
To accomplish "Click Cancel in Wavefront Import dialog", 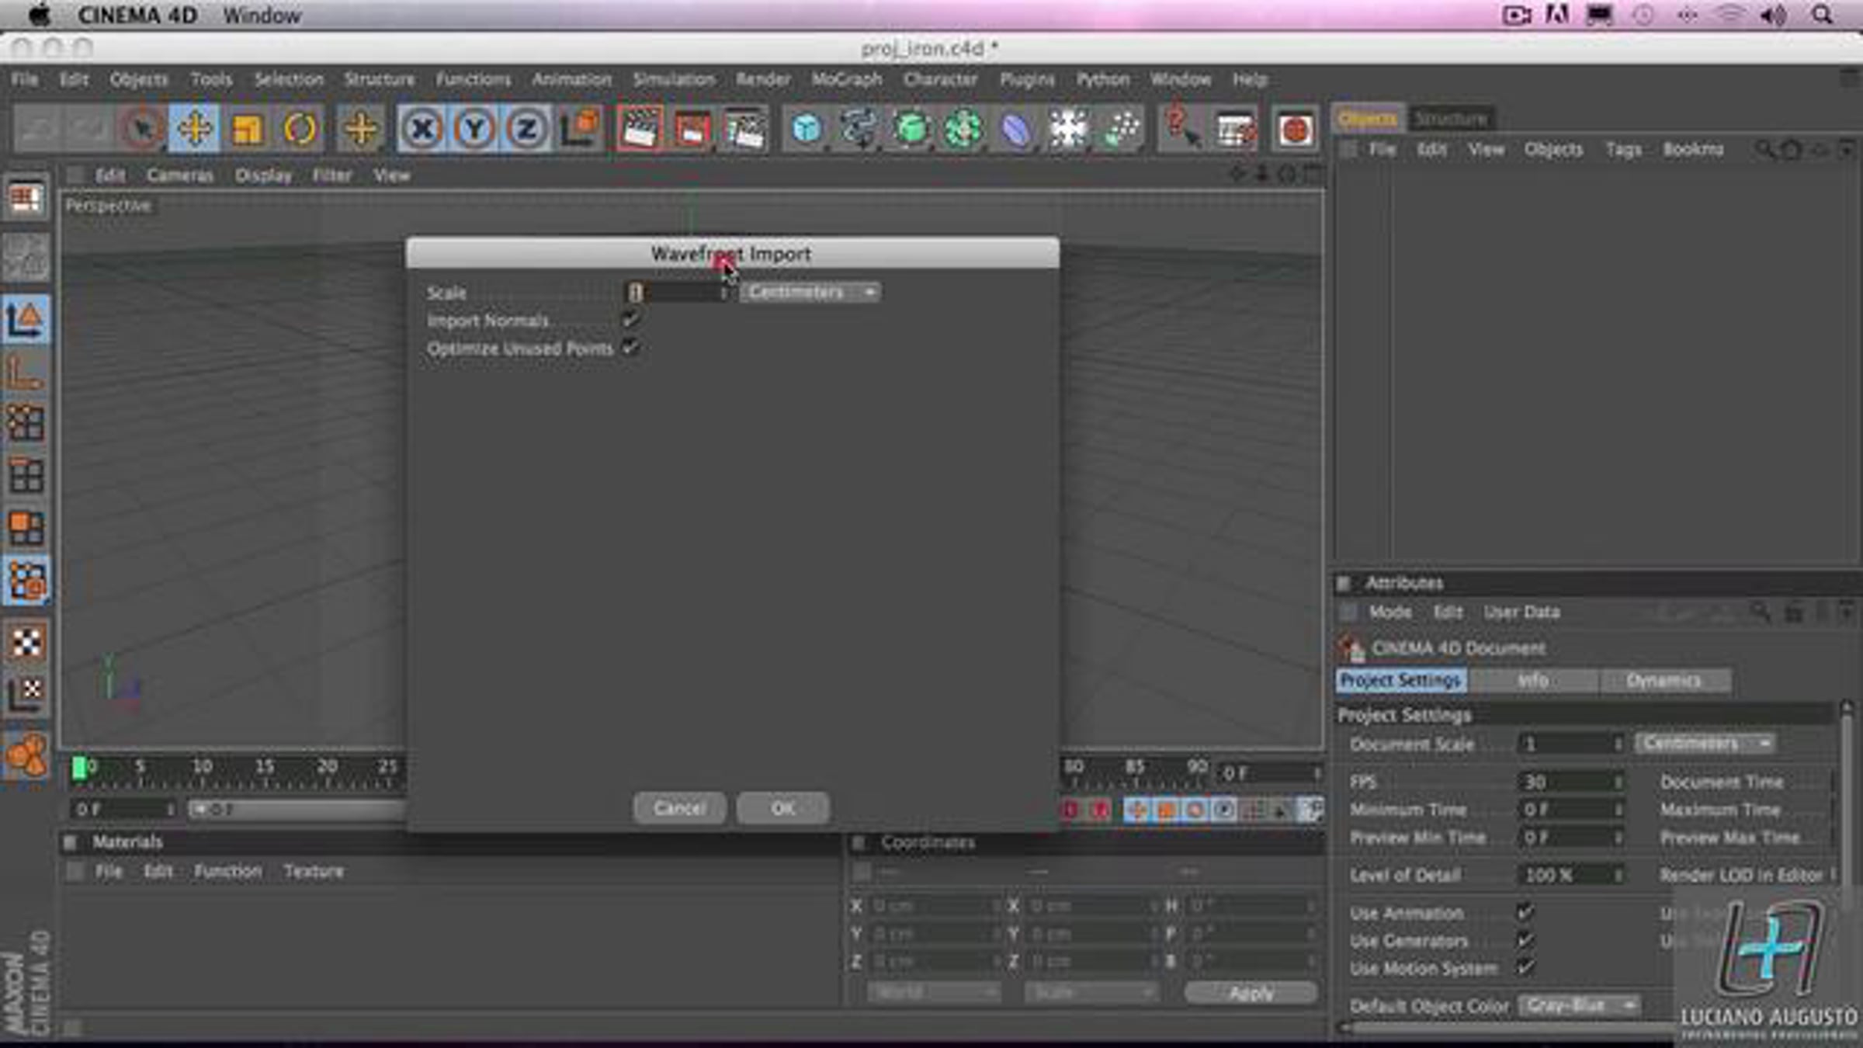I will [x=679, y=808].
